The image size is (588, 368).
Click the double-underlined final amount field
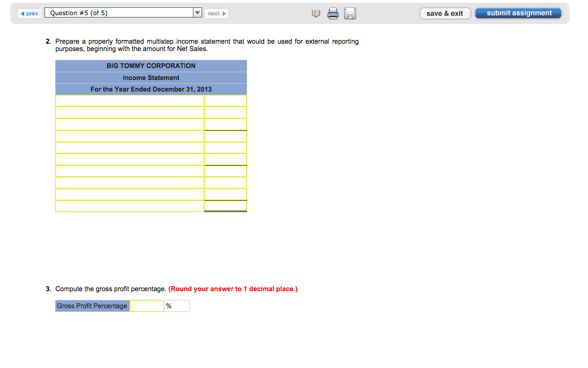click(226, 206)
